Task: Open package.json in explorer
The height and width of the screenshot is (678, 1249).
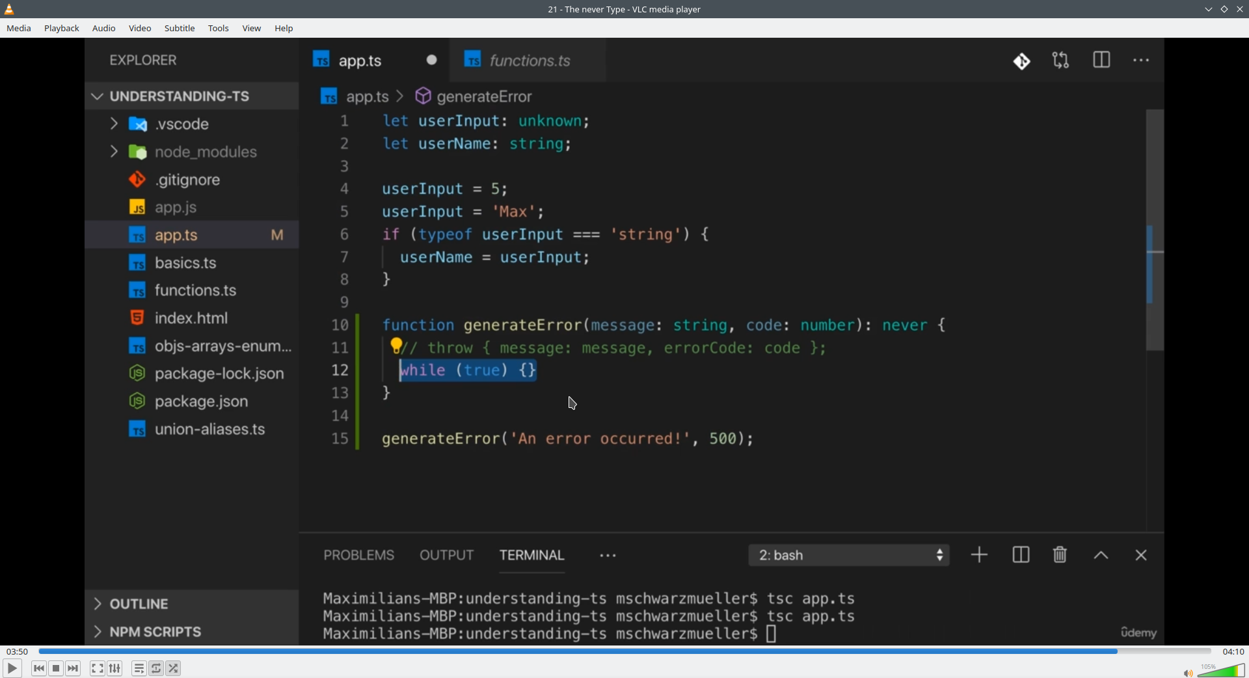Action: [192, 401]
